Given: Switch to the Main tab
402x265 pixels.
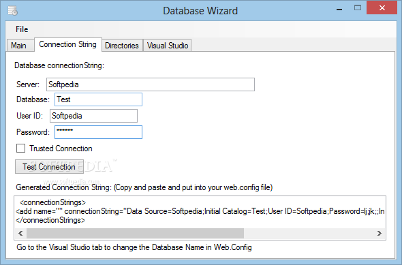Looking at the screenshot, I should (20, 46).
